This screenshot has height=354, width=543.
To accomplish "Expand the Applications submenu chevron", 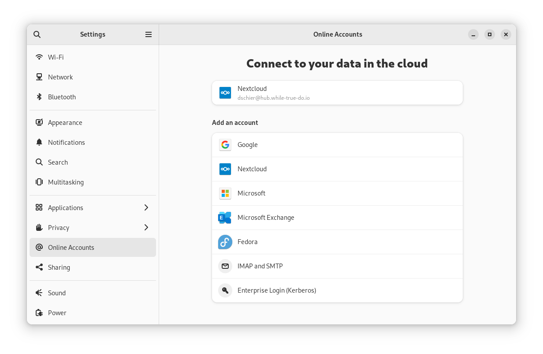I will pyautogui.click(x=146, y=207).
